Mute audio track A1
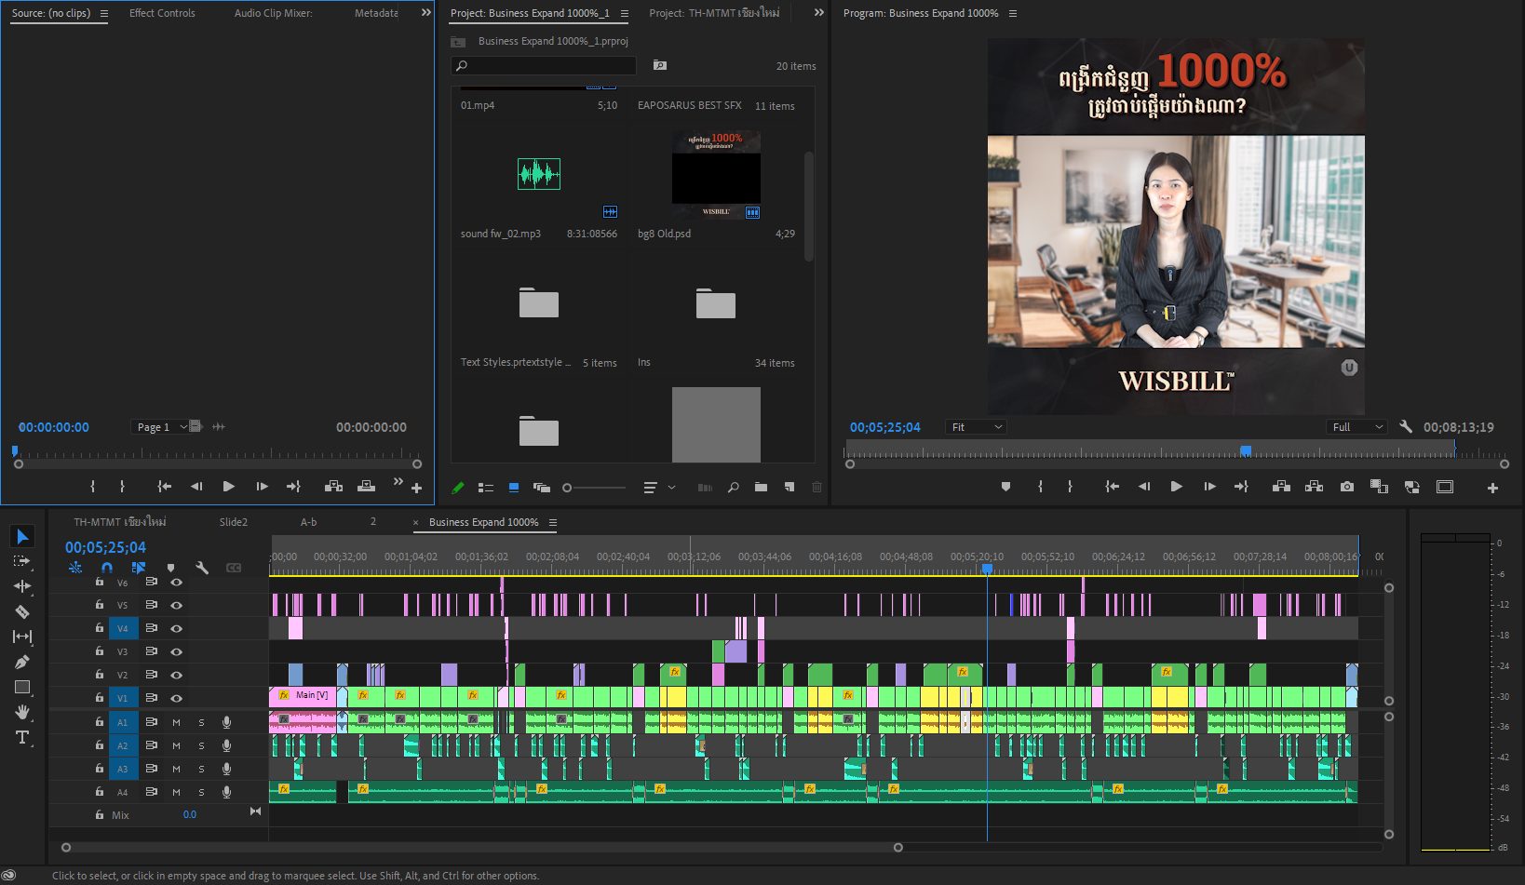1525x885 pixels. pyautogui.click(x=176, y=722)
